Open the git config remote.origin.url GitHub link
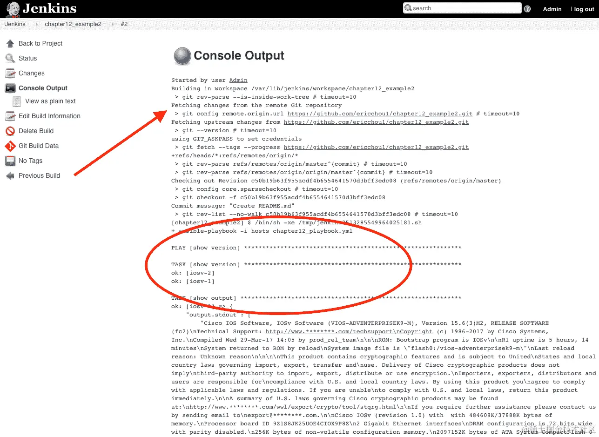 [380, 114]
